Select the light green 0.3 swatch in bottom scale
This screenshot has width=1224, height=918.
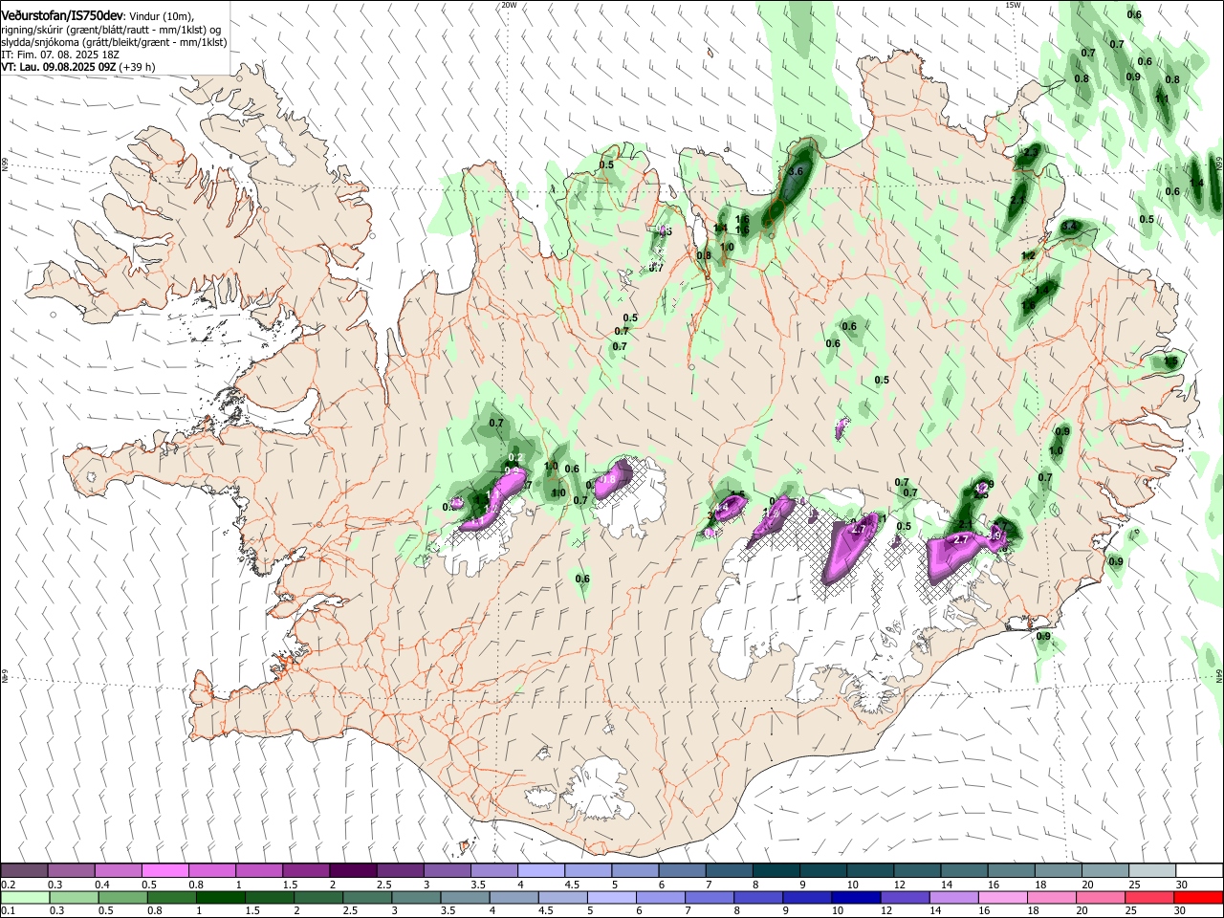tap(74, 897)
